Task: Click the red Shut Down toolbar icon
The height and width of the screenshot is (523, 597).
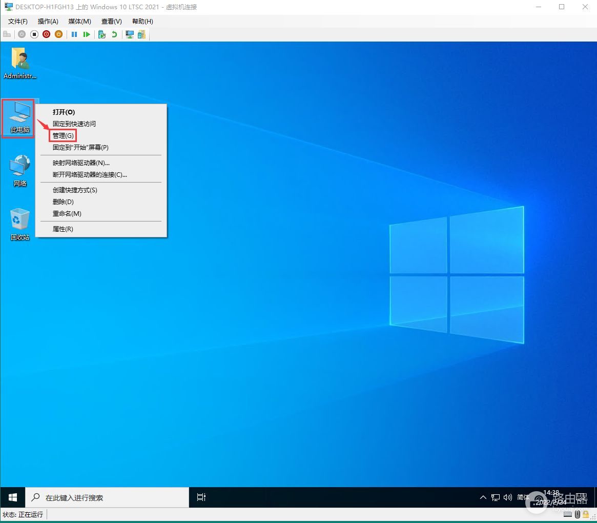Action: 46,34
